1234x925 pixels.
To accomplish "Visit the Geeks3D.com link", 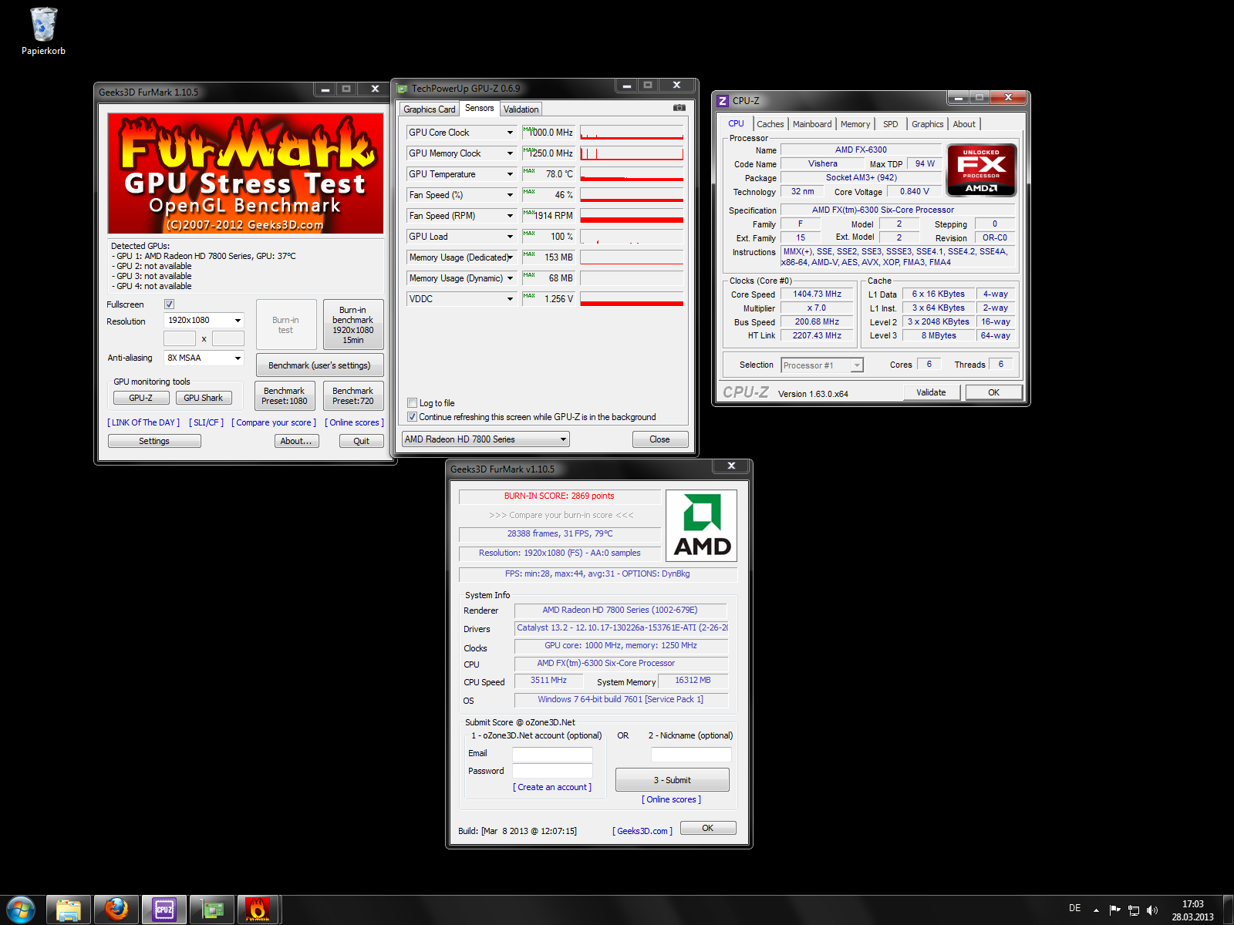I will [642, 831].
